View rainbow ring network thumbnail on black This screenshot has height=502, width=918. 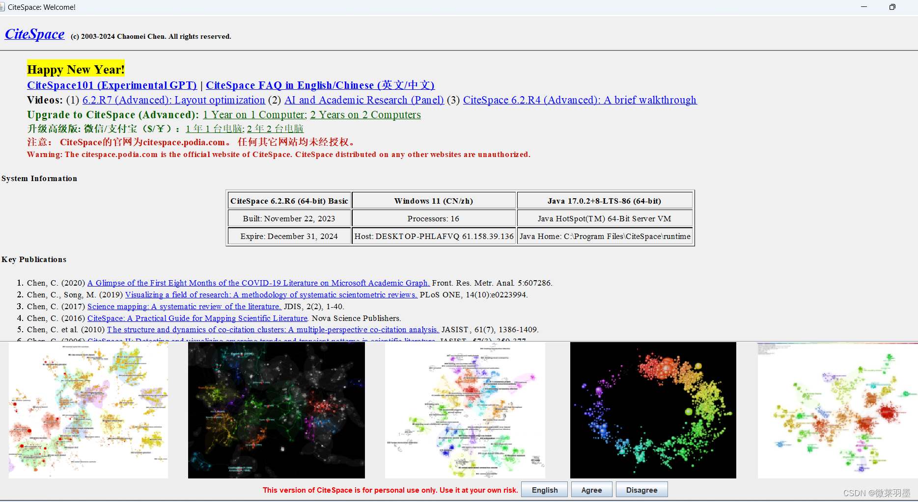point(653,410)
